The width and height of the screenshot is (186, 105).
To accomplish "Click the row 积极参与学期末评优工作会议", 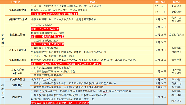I will pos(92,83).
